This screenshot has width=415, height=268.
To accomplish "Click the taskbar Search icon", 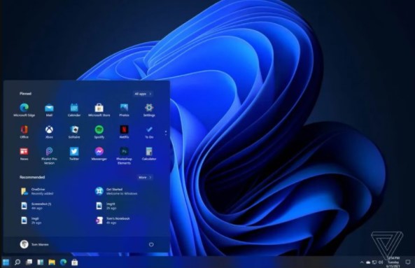I will [17, 262].
